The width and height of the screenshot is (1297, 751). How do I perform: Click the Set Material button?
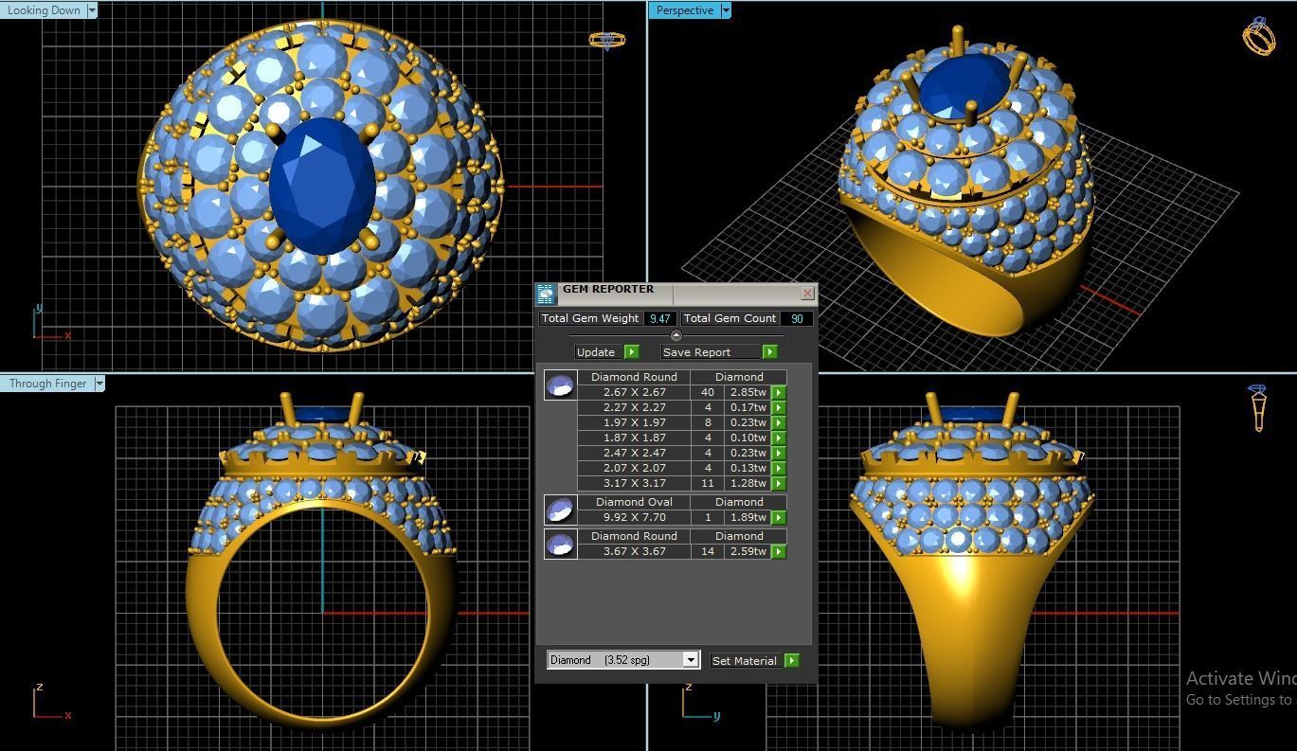(746, 661)
